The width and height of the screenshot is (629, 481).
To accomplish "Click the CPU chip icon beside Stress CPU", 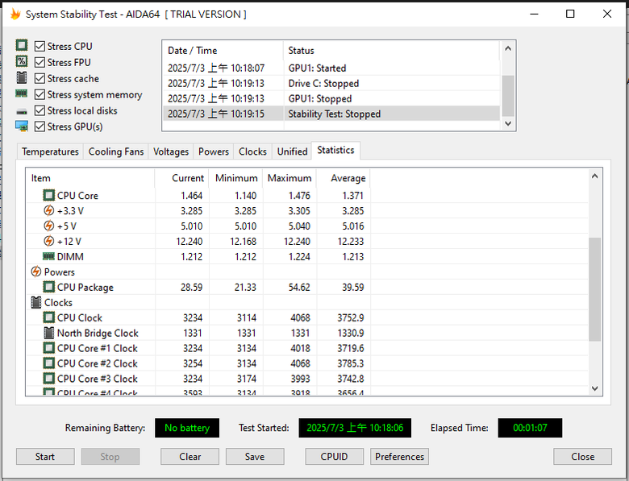I will click(x=22, y=45).
